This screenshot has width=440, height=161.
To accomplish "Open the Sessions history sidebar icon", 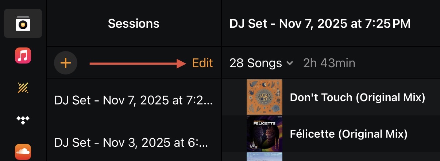I will pyautogui.click(x=23, y=23).
